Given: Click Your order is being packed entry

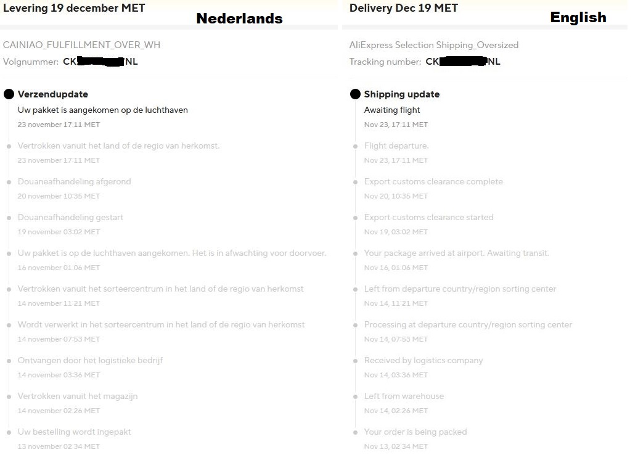Looking at the screenshot, I should click(x=415, y=432).
